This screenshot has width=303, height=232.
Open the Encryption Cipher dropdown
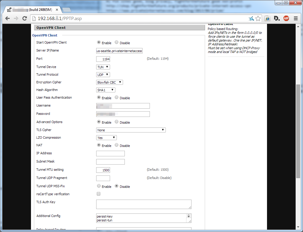(x=109, y=82)
